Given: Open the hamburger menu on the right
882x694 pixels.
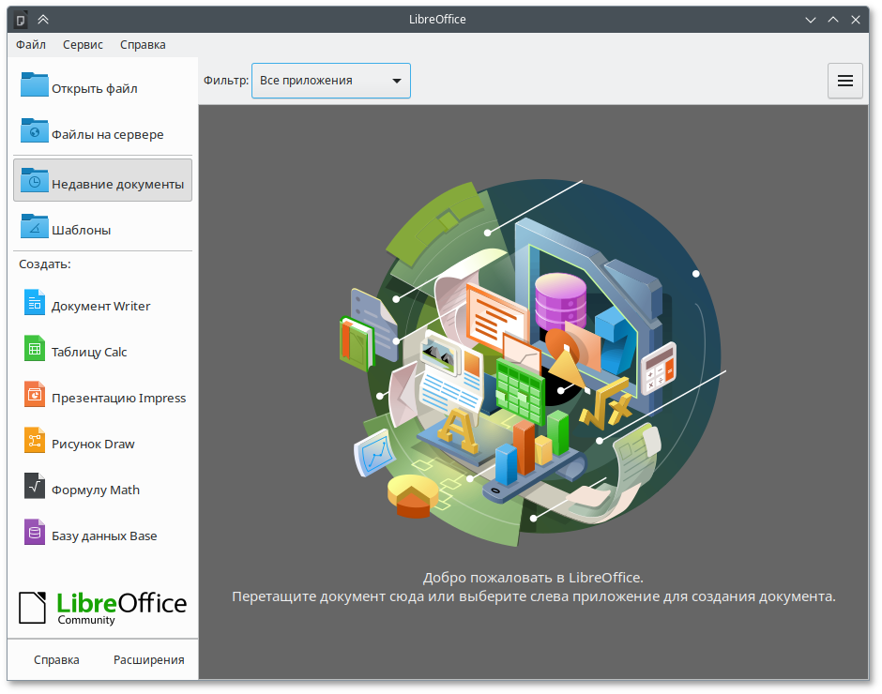Looking at the screenshot, I should point(844,81).
